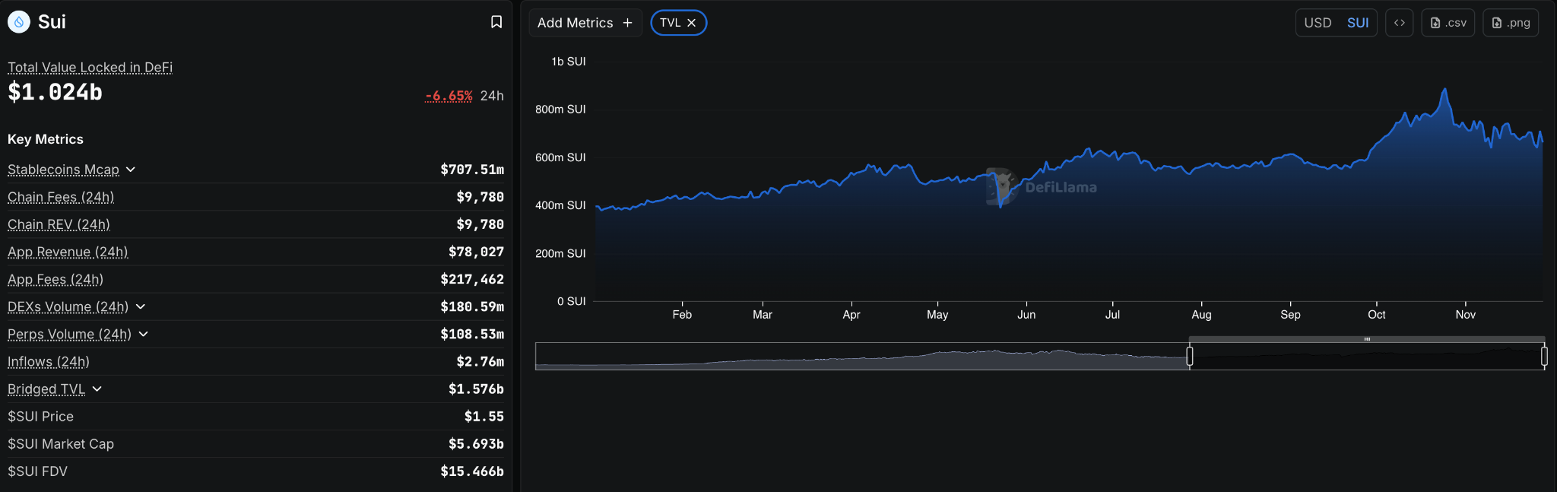
Task: Export the chart as .png
Action: pyautogui.click(x=1511, y=23)
